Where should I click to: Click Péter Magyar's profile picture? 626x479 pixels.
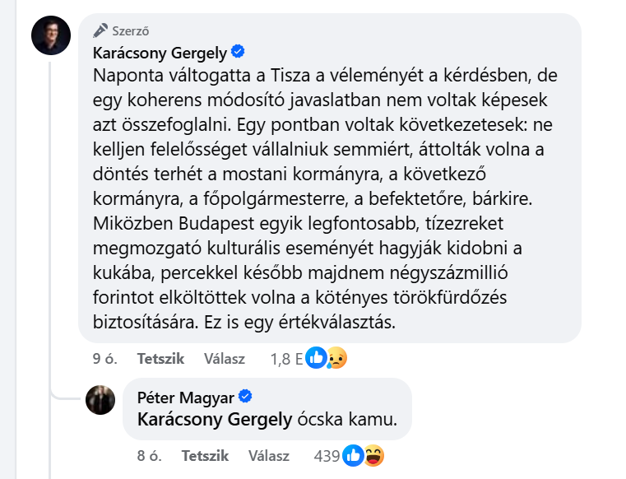point(100,400)
